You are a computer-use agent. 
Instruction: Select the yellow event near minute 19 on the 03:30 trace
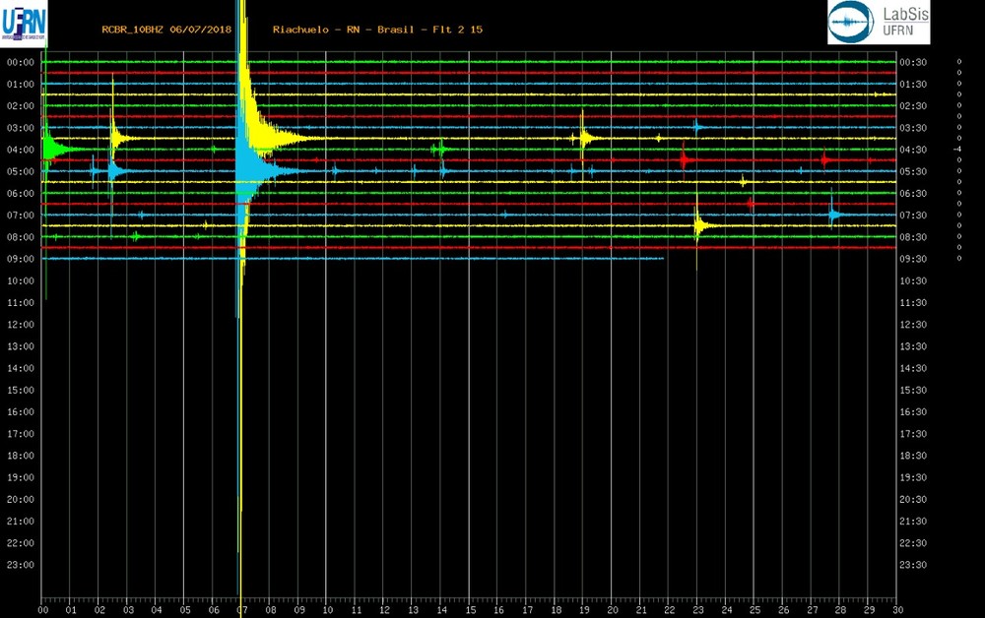click(x=585, y=138)
